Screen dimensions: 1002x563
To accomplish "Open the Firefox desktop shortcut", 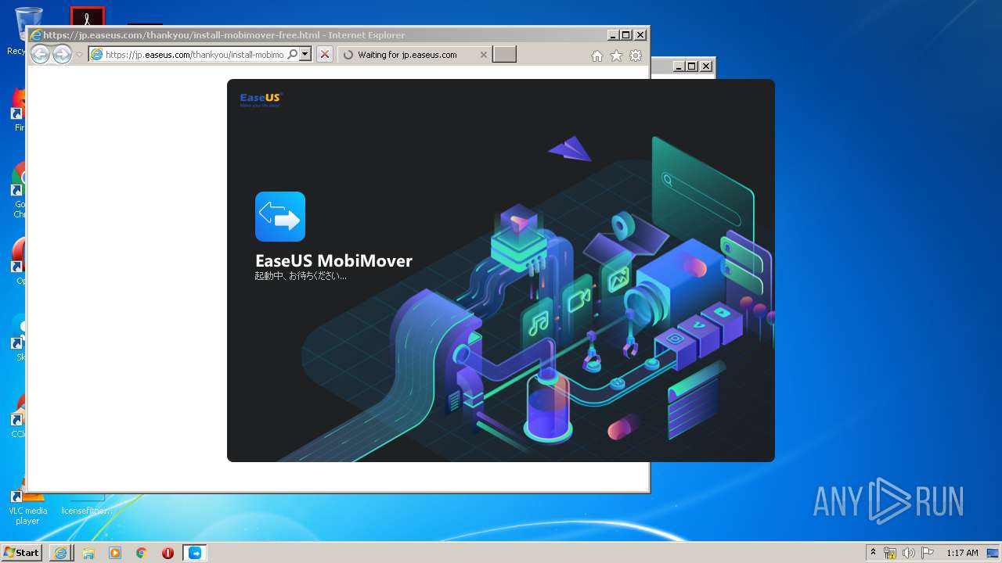I will 19,109.
